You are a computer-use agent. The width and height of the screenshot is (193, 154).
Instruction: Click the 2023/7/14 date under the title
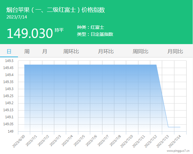click(17, 17)
